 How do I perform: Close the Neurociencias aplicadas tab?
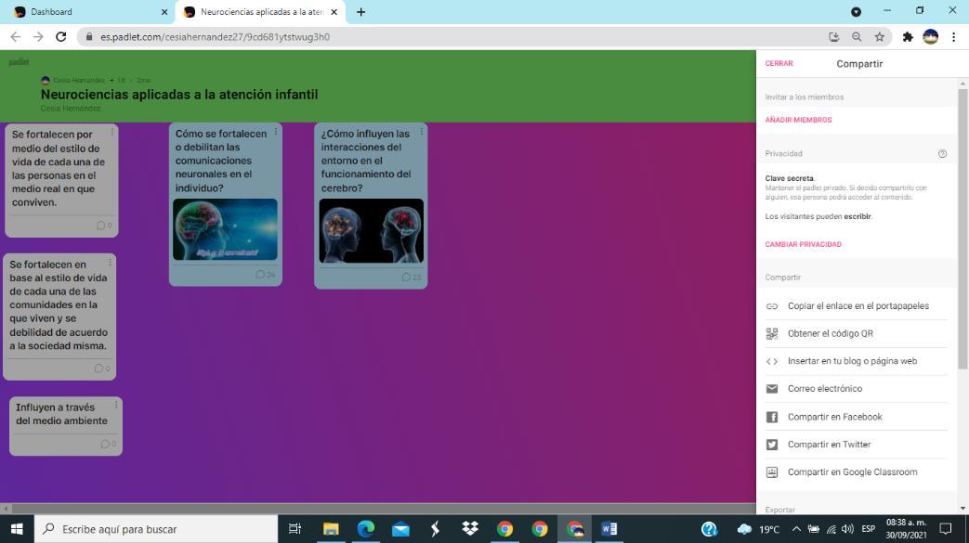point(334,12)
